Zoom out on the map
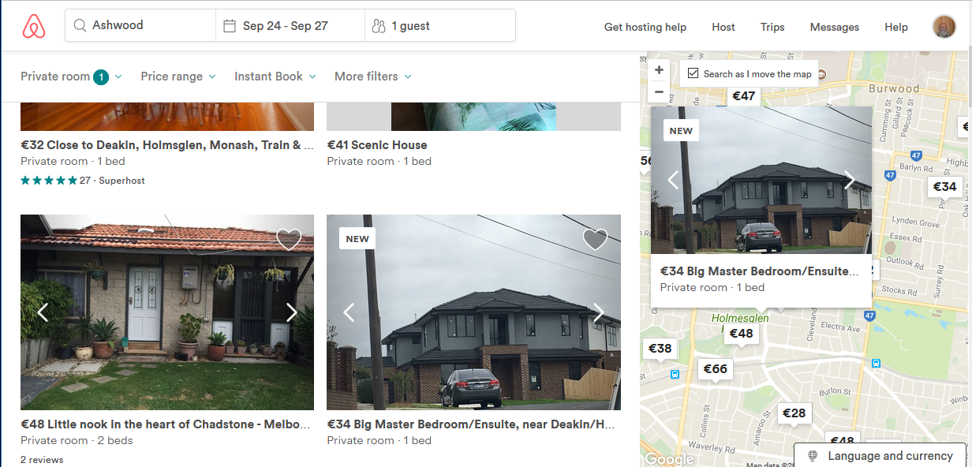 659,92
